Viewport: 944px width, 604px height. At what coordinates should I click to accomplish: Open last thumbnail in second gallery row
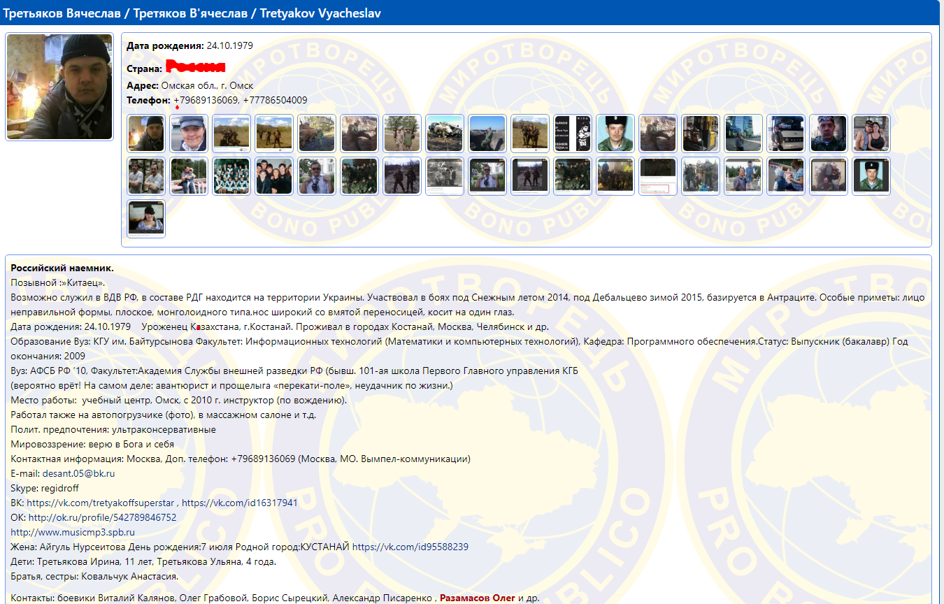coord(871,176)
